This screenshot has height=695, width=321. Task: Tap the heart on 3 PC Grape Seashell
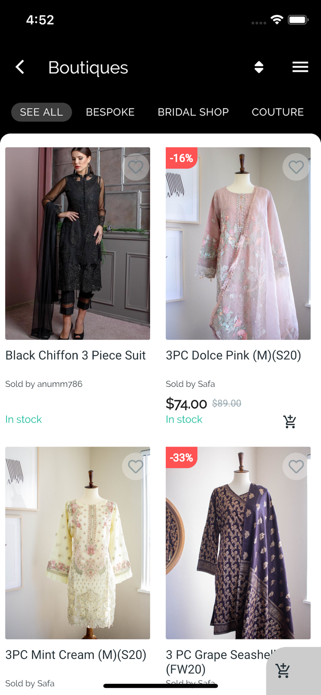coord(296,467)
